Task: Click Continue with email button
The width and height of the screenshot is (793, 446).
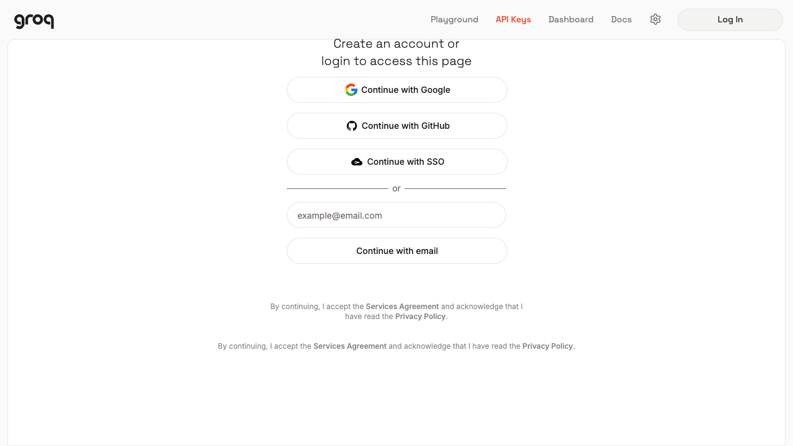Action: (x=397, y=251)
